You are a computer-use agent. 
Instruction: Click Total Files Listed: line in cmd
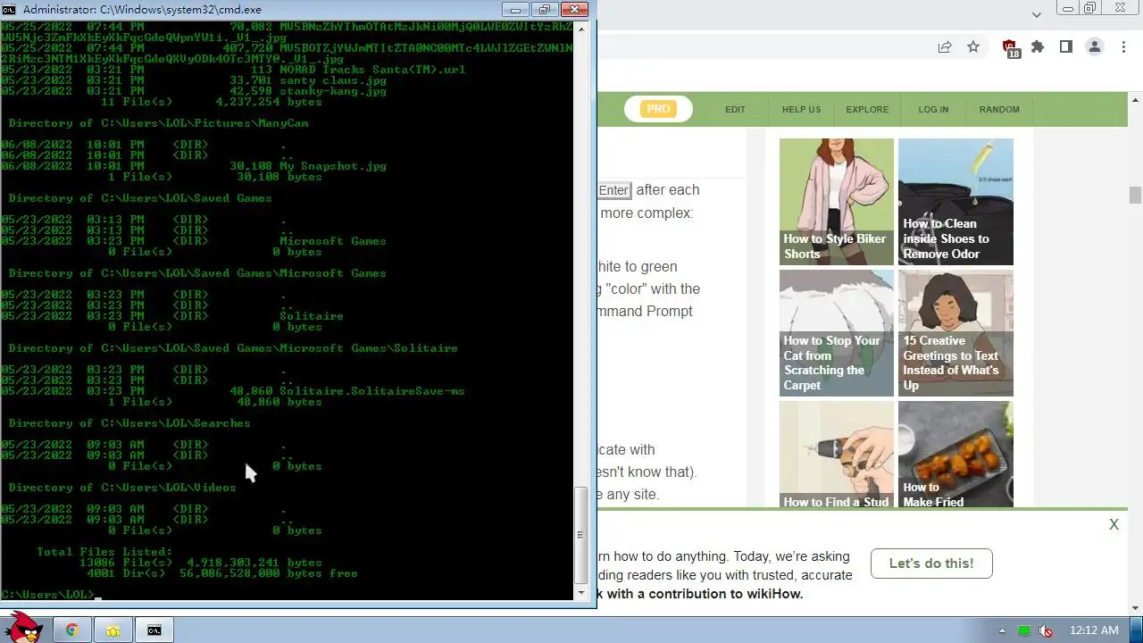[104, 552]
